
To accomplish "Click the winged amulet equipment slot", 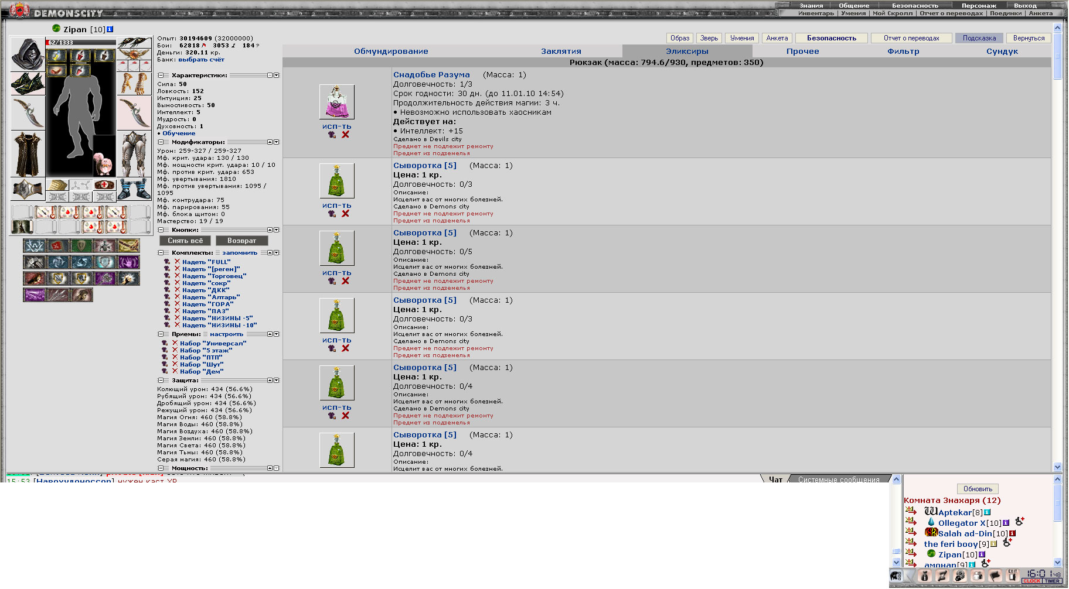I will pyautogui.click(x=134, y=54).
